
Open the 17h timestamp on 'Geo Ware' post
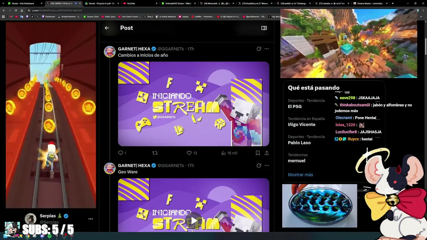191,166
